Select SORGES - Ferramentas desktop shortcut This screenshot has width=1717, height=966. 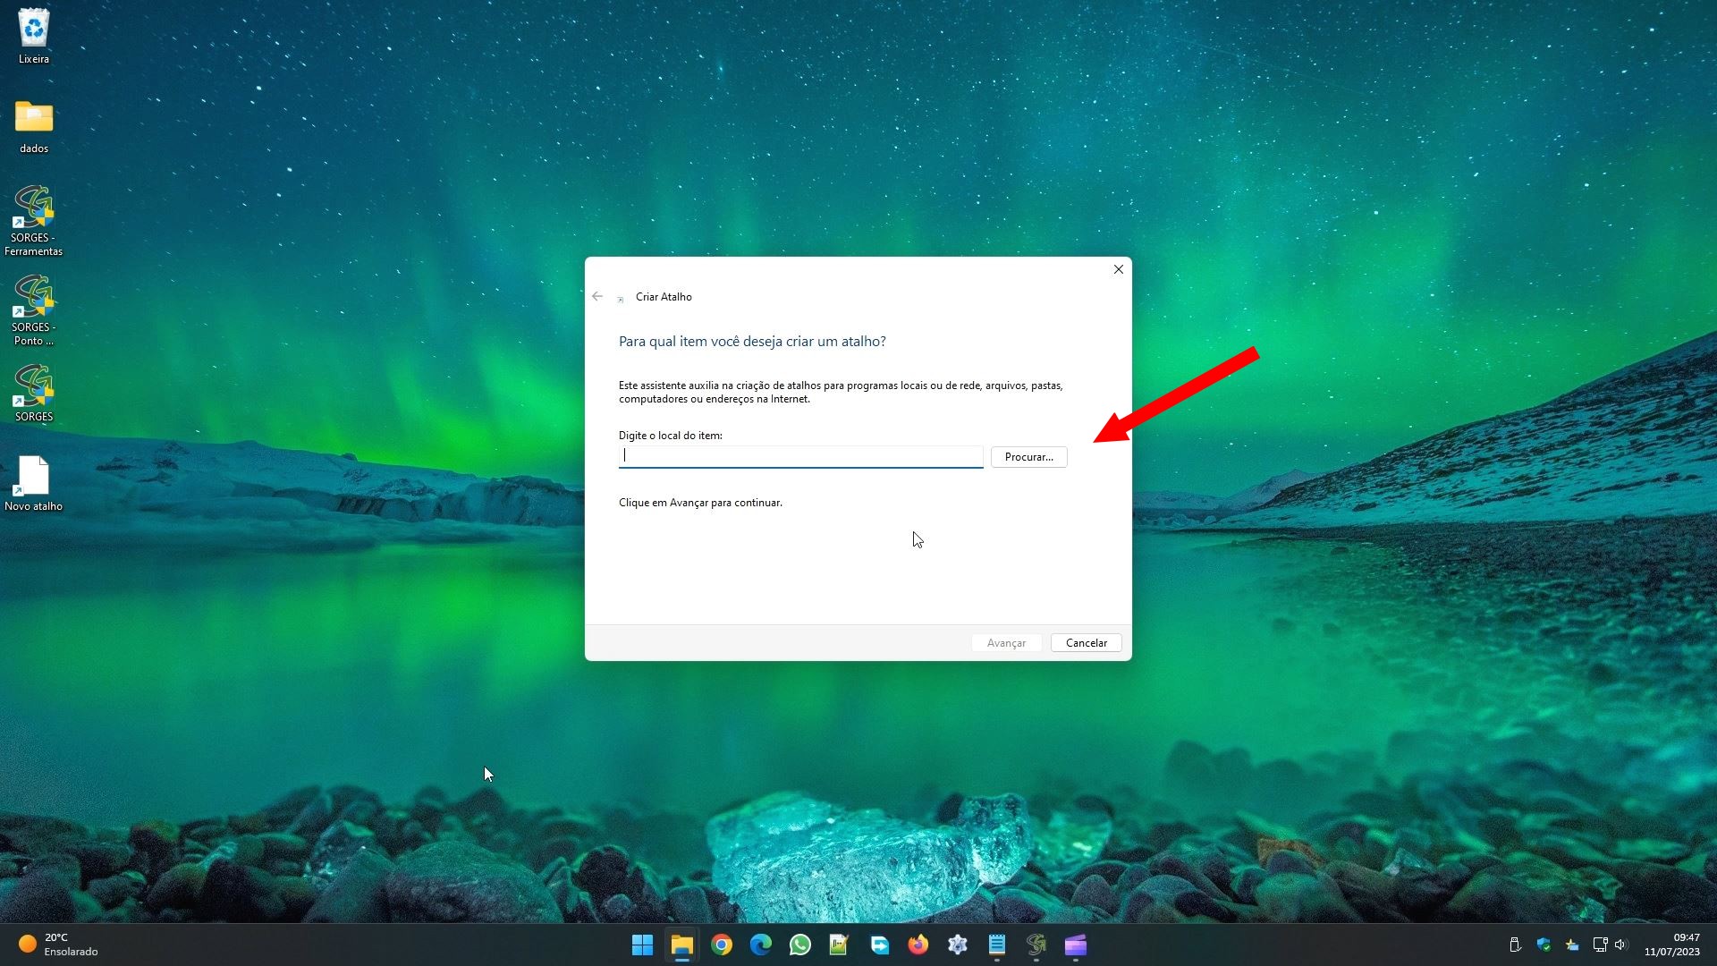point(34,220)
